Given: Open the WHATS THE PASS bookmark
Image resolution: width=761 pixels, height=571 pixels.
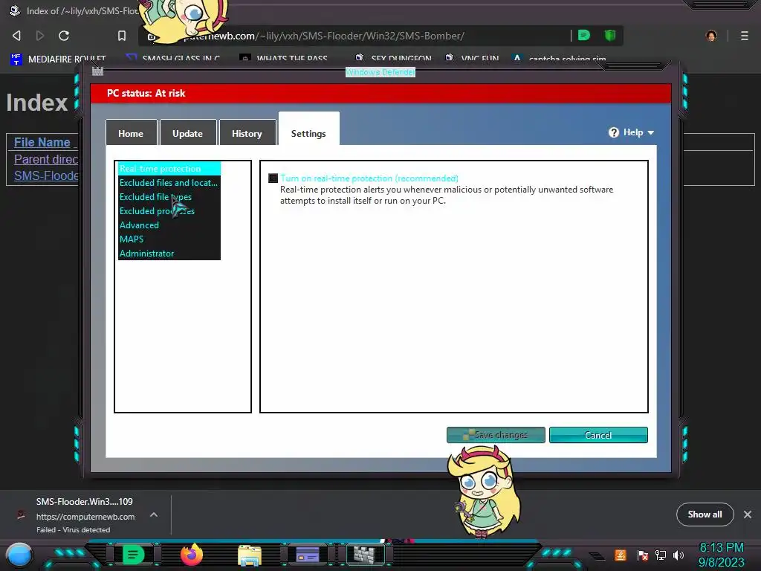Looking at the screenshot, I should click(284, 59).
